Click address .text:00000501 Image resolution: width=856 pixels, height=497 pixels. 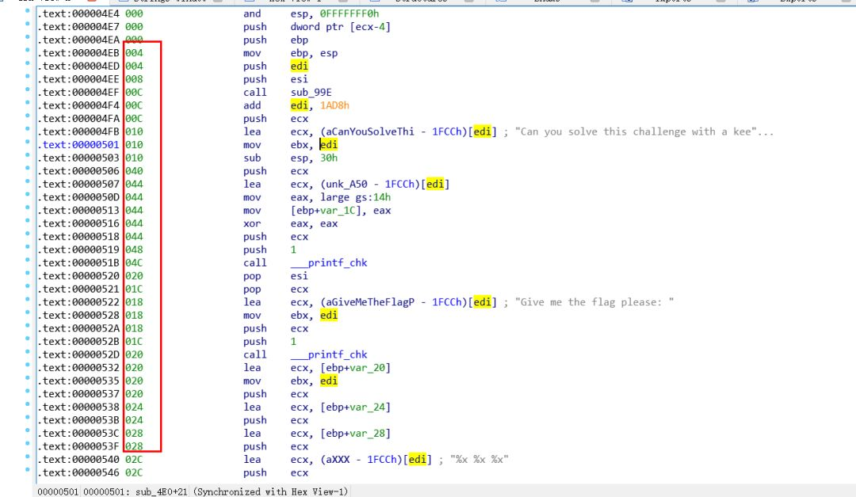coord(78,145)
